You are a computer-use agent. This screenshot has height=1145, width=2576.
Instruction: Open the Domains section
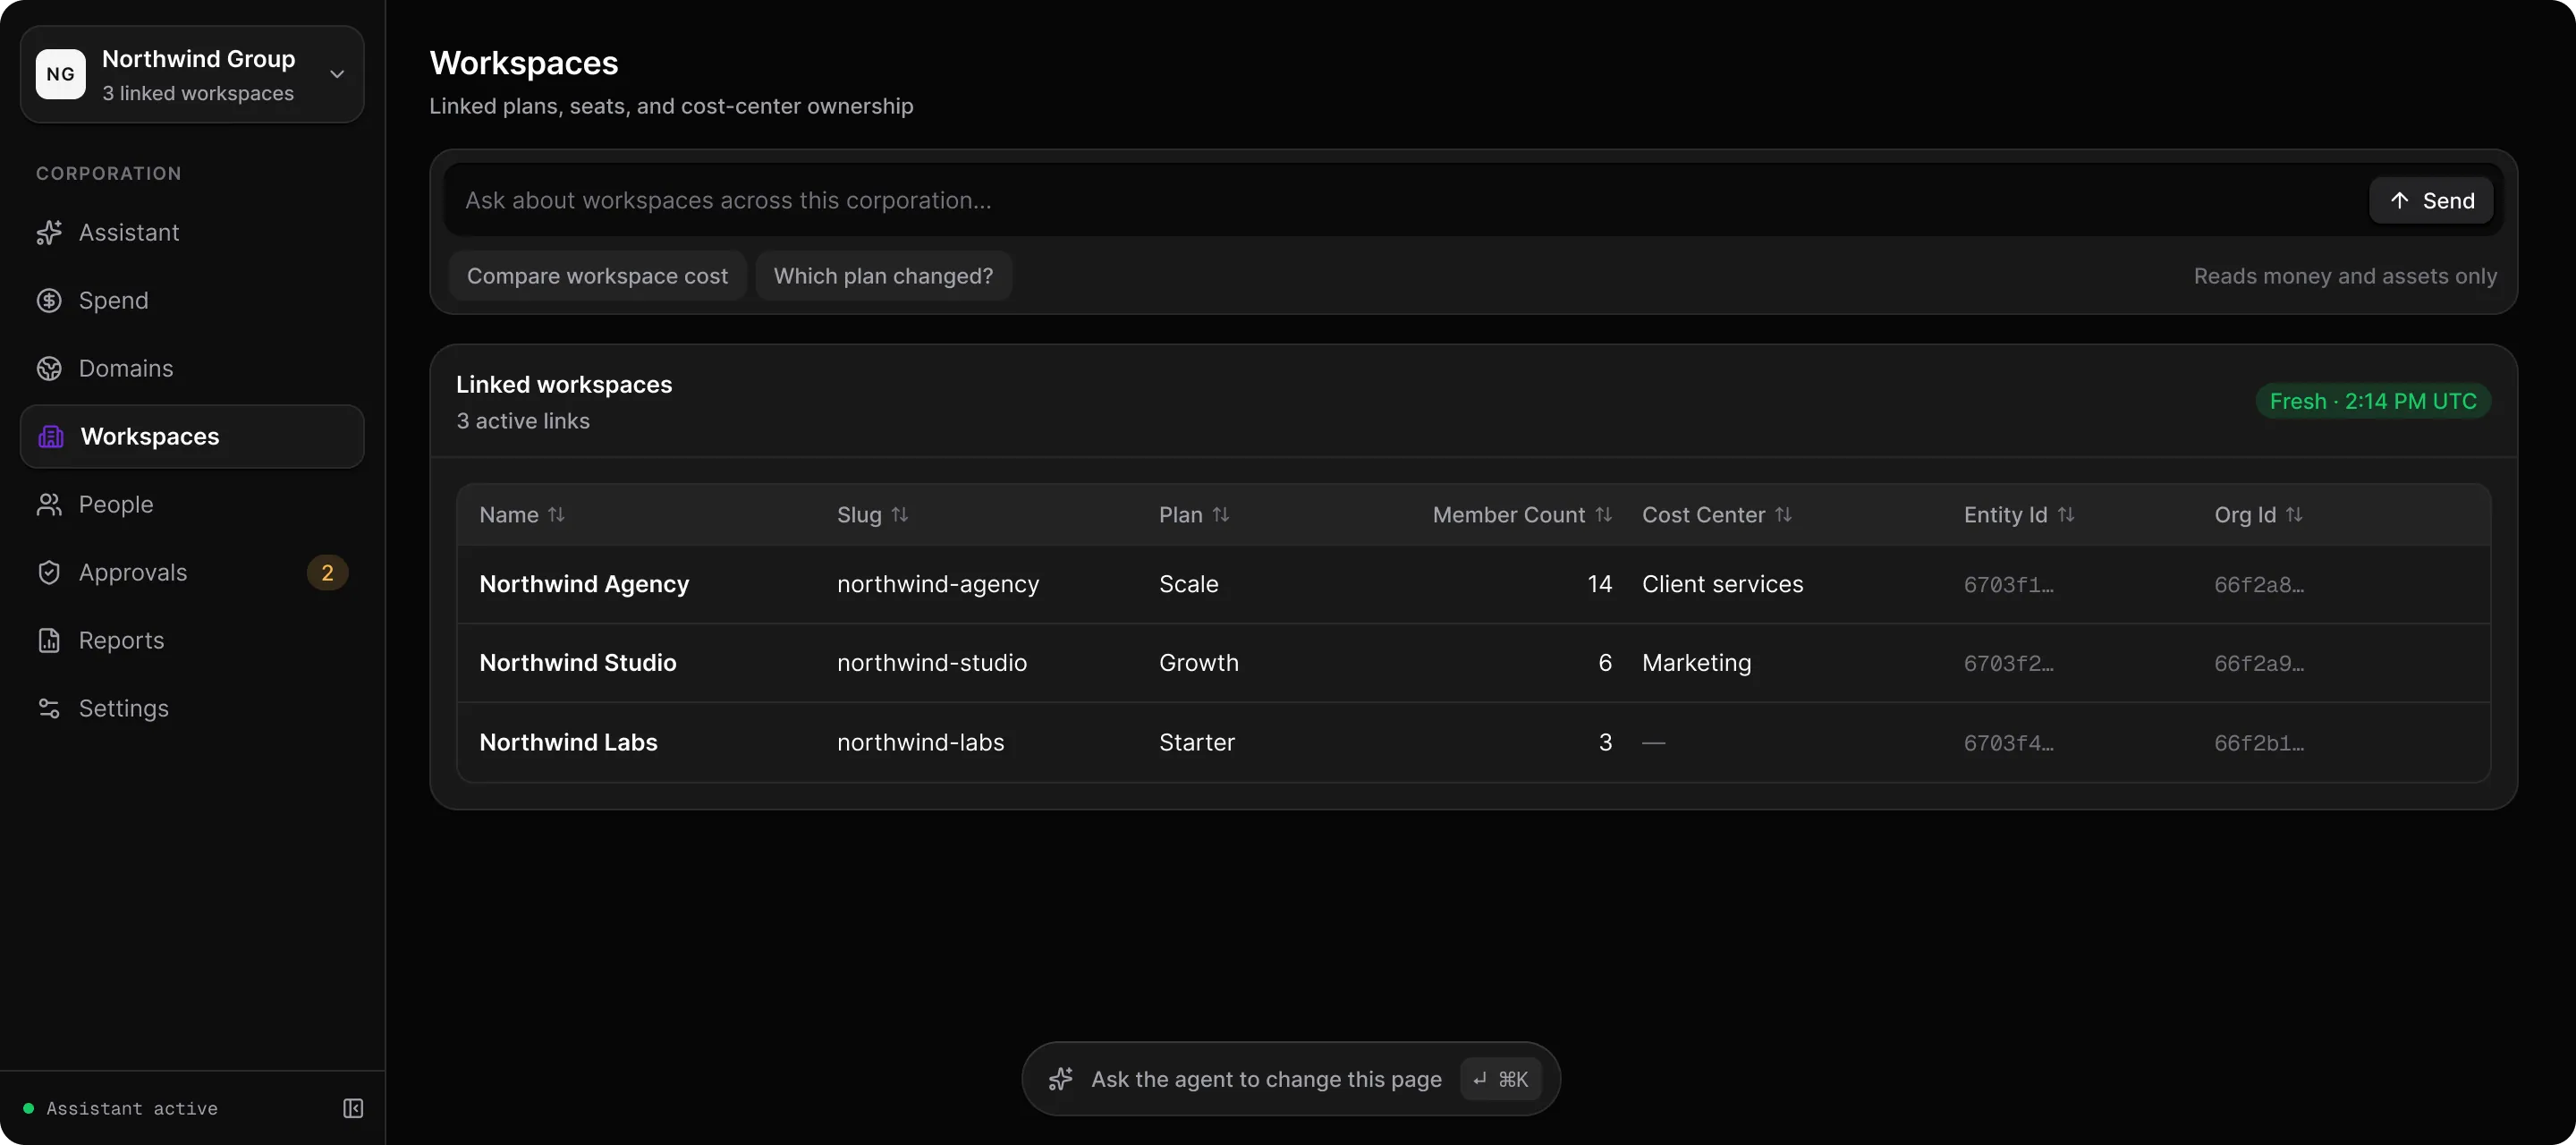click(x=192, y=368)
